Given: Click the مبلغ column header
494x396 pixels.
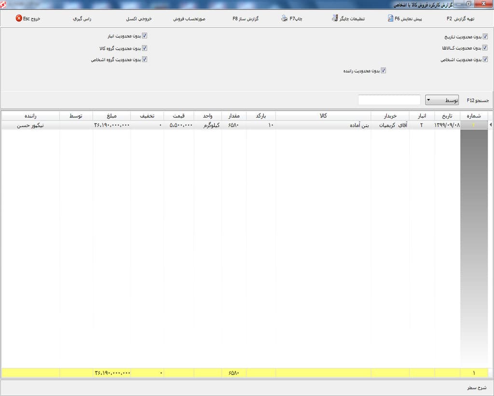Looking at the screenshot, I should tap(111, 116).
